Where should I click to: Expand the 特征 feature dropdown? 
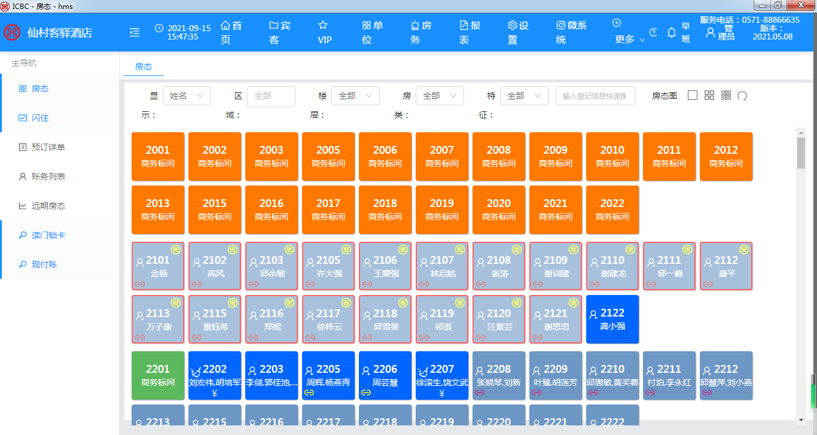[524, 96]
